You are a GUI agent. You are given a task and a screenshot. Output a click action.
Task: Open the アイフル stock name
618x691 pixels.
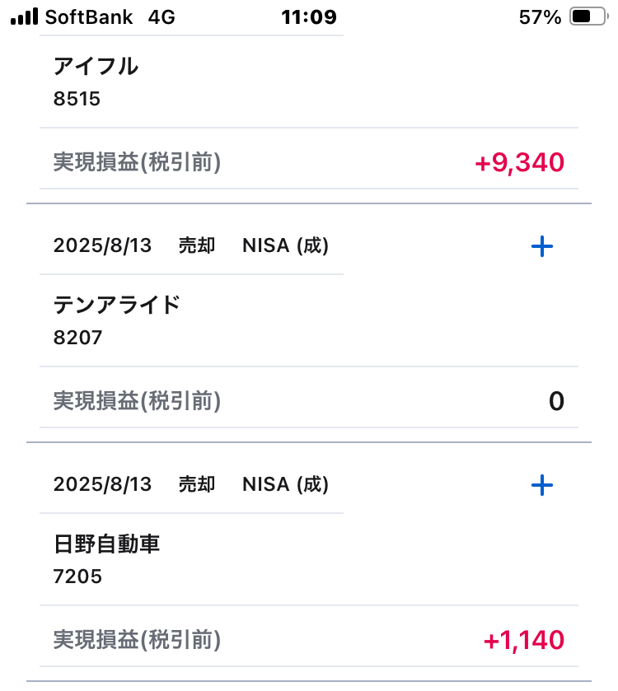[96, 66]
